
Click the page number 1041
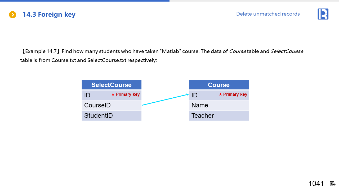click(316, 184)
